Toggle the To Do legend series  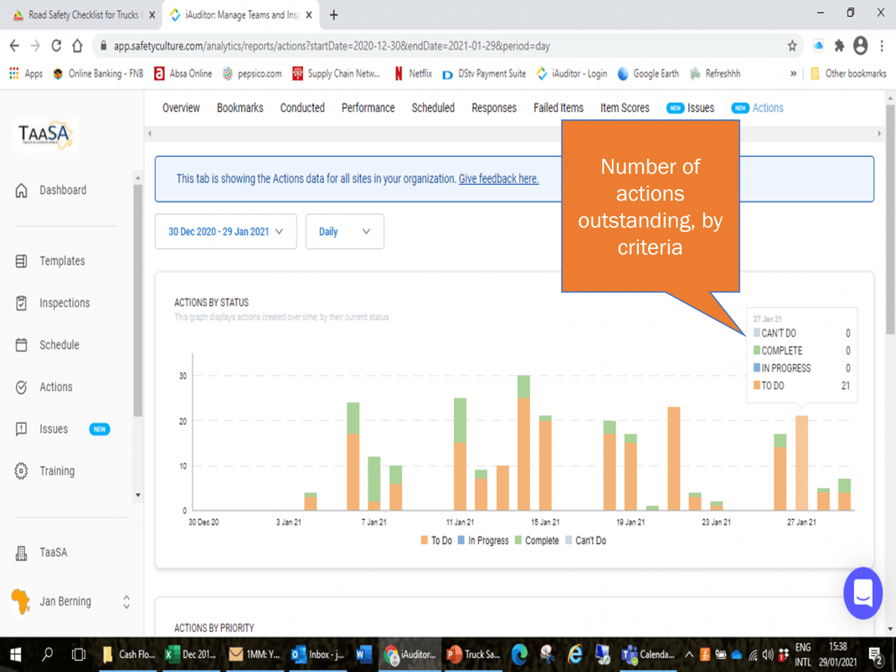click(436, 541)
